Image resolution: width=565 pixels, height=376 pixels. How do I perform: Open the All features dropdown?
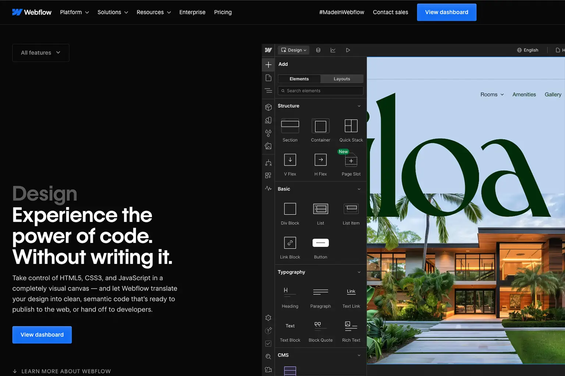pos(40,53)
